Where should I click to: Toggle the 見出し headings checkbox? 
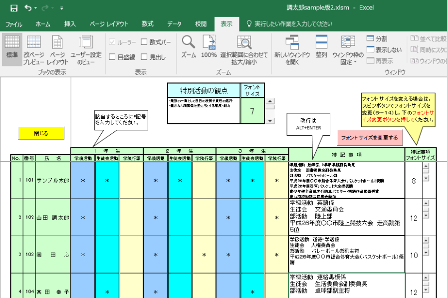point(144,57)
